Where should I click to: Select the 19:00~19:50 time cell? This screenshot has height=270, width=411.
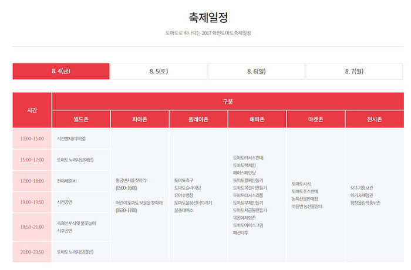(32, 202)
